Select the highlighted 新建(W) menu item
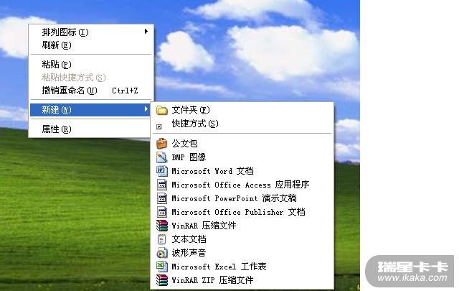 (x=90, y=110)
